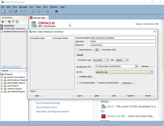Toggle the Kerberos Authentication checkbox

coord(97,83)
